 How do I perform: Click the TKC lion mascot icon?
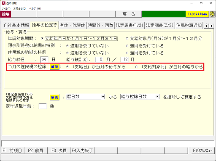[x=212, y=14]
